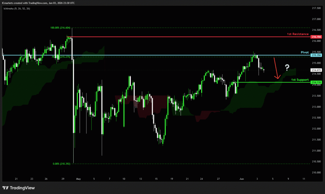Click the TradingView wordmark text
This screenshot has height=194, width=325.
pos(23,188)
